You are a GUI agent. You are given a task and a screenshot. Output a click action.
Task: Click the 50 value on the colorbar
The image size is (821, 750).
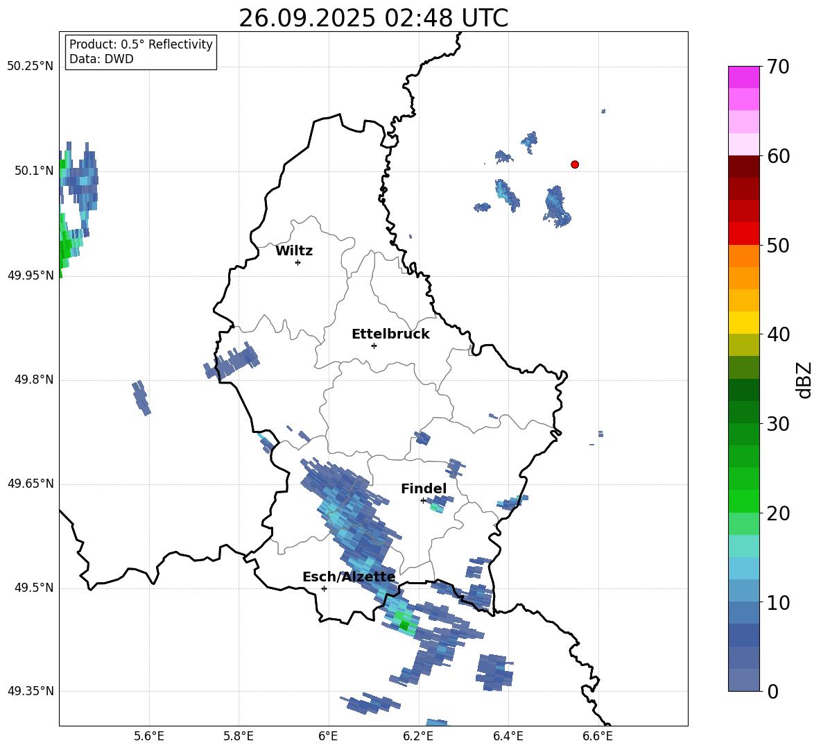coord(778,245)
